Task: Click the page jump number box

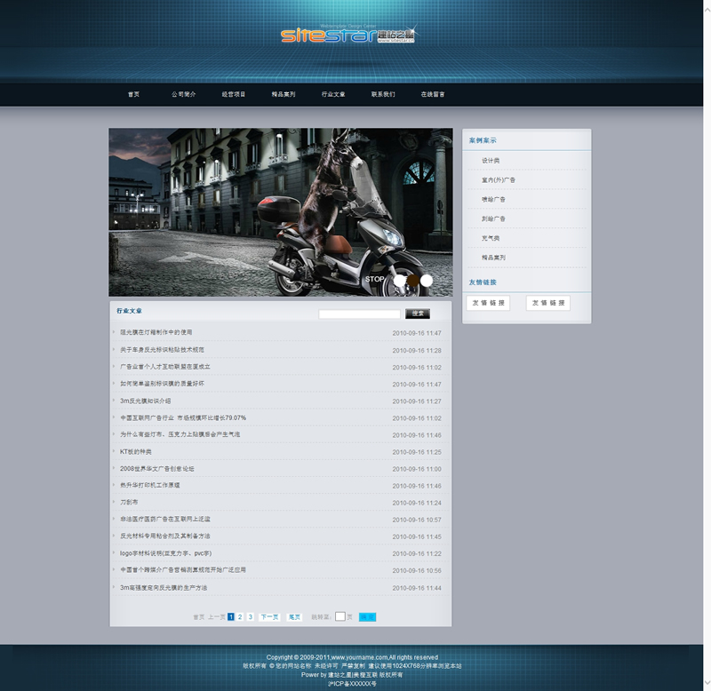Action: click(340, 616)
